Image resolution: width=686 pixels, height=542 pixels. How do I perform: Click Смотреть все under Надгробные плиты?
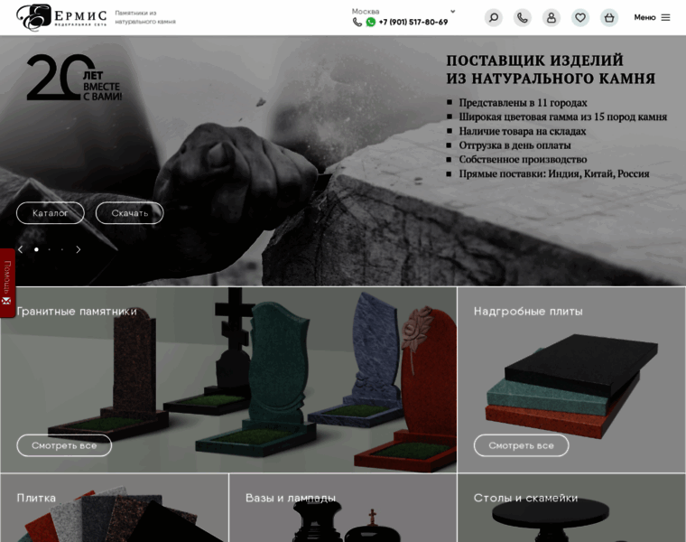coord(521,445)
